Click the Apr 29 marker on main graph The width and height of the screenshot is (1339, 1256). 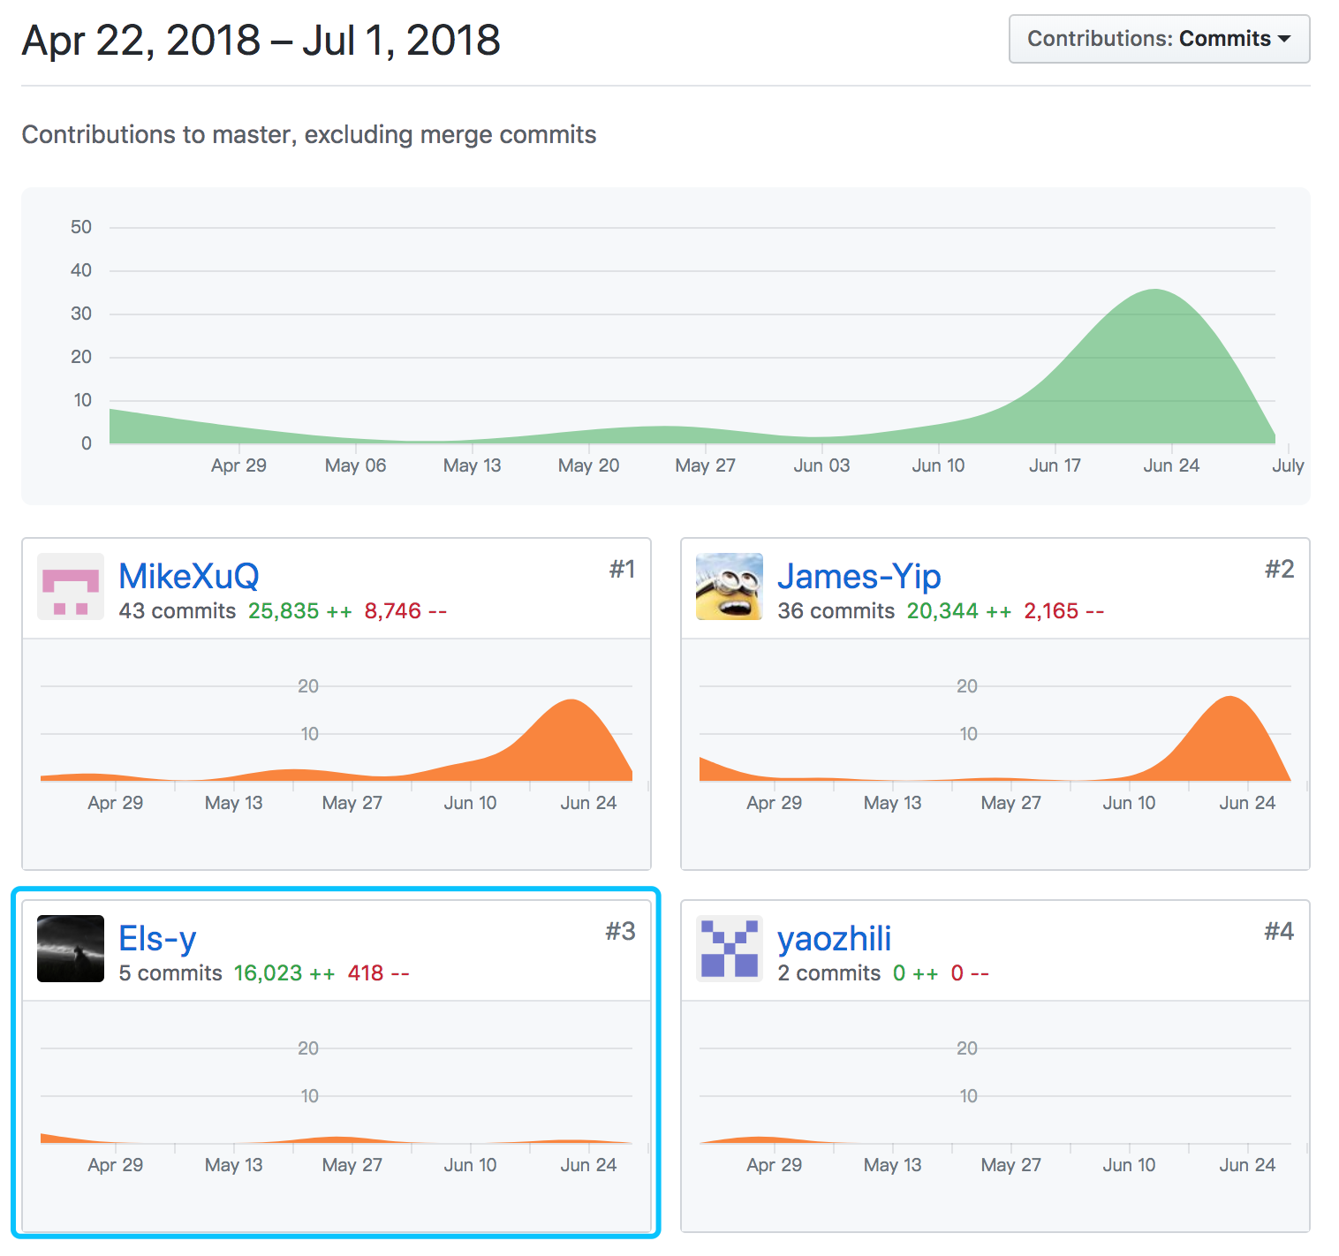tap(238, 465)
